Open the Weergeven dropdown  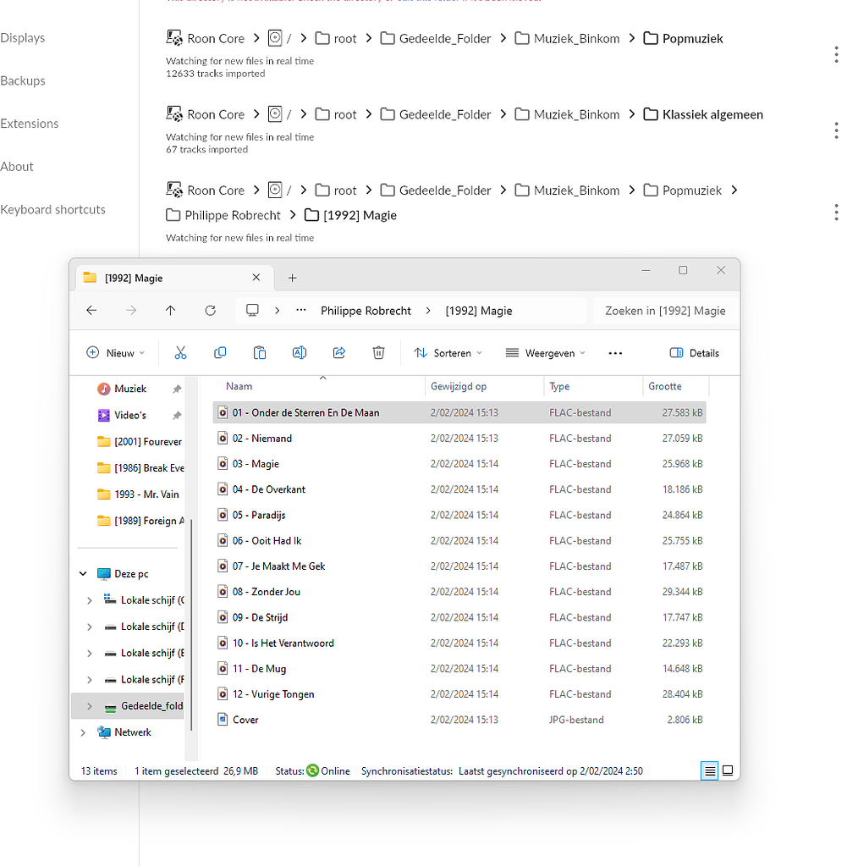[545, 352]
